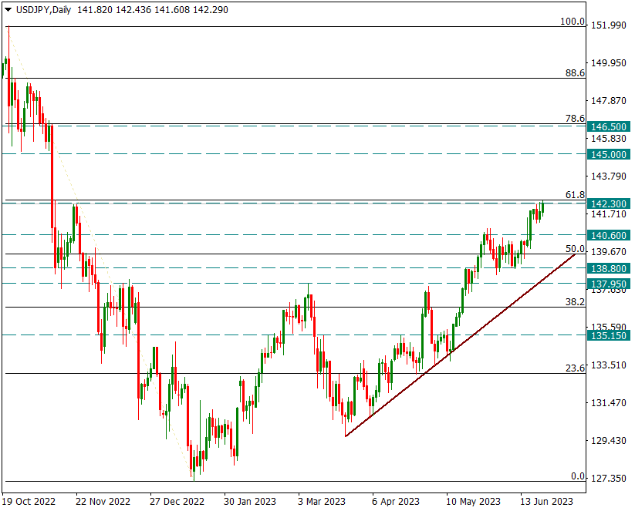Click the 27 Dec 2022 date label

coord(177,502)
